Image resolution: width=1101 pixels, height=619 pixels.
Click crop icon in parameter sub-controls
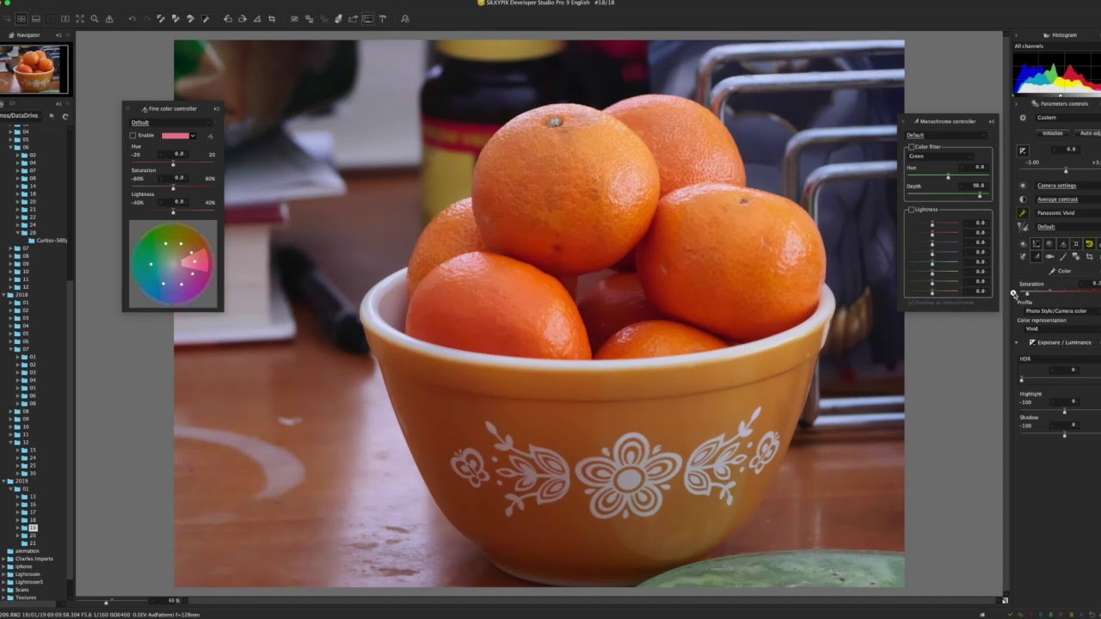pyautogui.click(x=1089, y=257)
